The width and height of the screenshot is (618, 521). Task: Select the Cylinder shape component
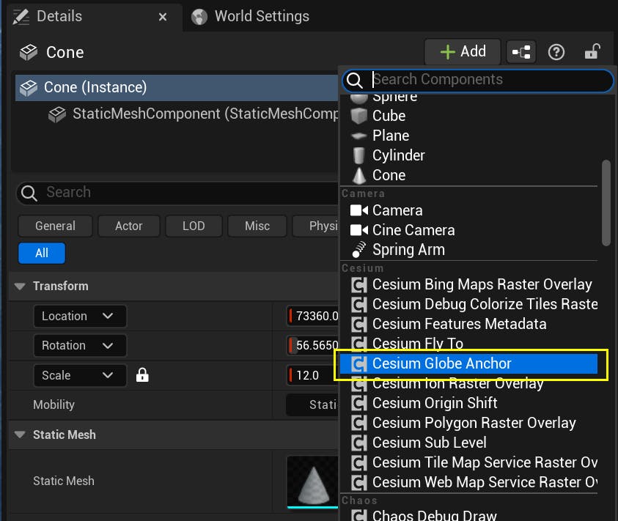click(x=399, y=155)
